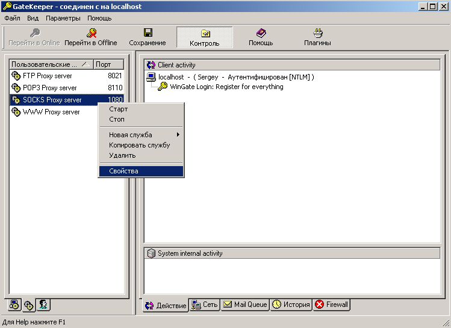
Task: Open the Файл menu
Action: 13,18
